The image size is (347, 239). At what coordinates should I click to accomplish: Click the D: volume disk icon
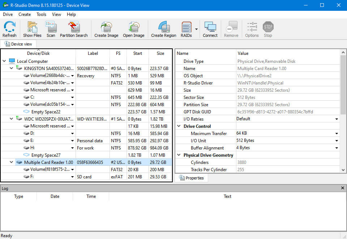26,133
